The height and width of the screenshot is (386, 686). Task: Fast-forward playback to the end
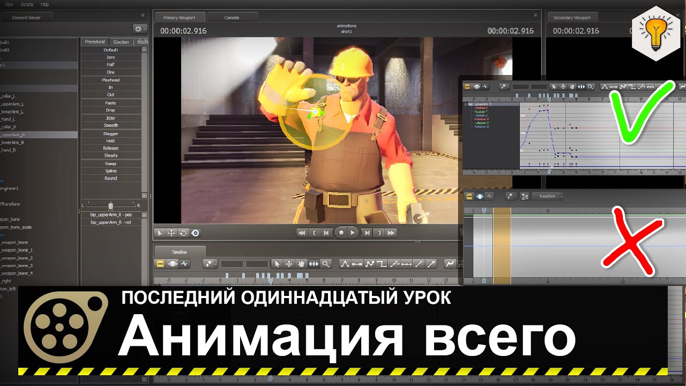(391, 233)
